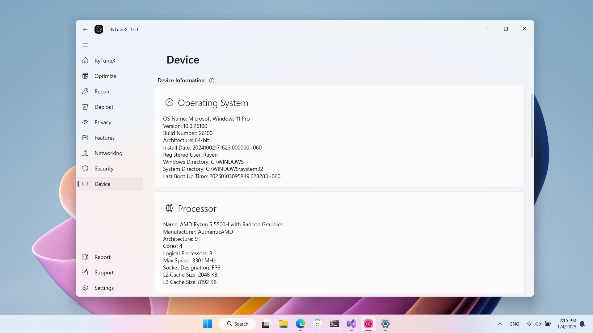The width and height of the screenshot is (593, 333).
Task: Click the Device Information heading
Action: [x=181, y=80]
